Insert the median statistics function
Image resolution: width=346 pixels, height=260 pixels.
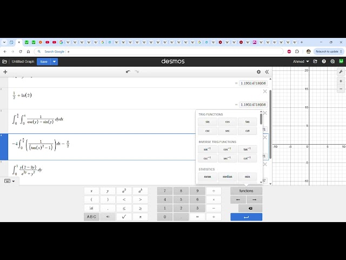point(227,177)
